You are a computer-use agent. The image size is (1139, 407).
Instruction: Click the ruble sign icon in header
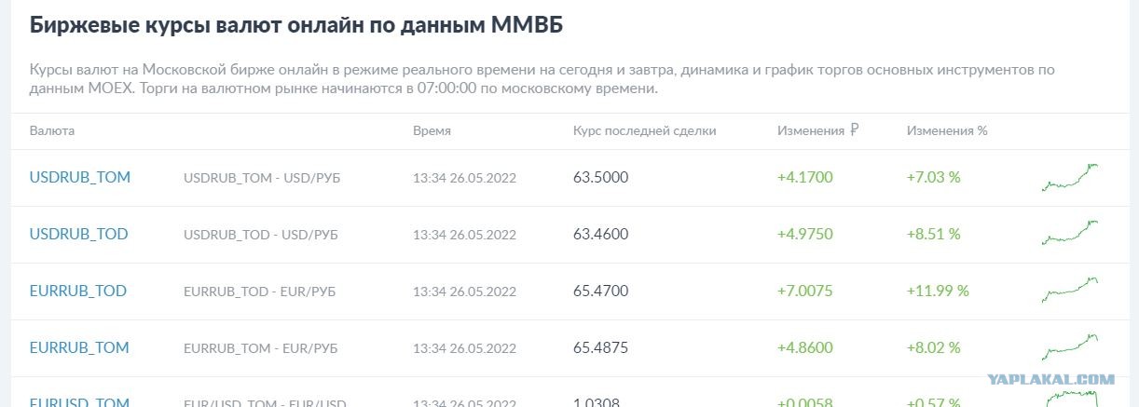[x=854, y=130]
